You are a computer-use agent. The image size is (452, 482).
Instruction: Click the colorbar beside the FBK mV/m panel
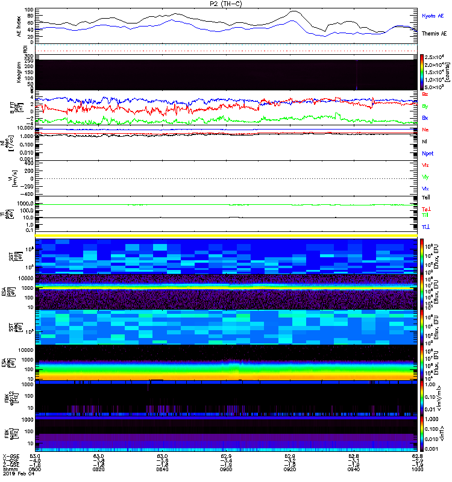(422, 398)
